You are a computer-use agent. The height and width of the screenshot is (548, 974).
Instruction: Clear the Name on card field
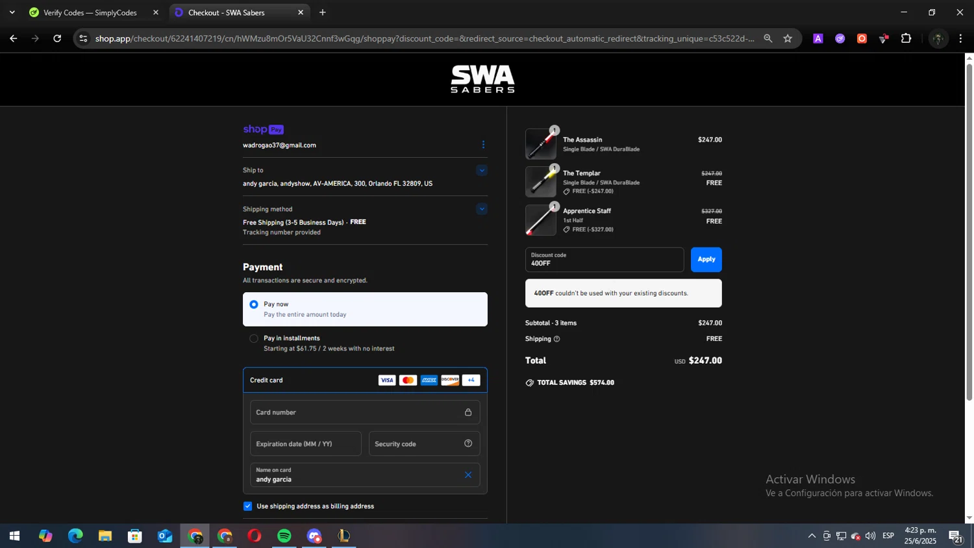[468, 475]
